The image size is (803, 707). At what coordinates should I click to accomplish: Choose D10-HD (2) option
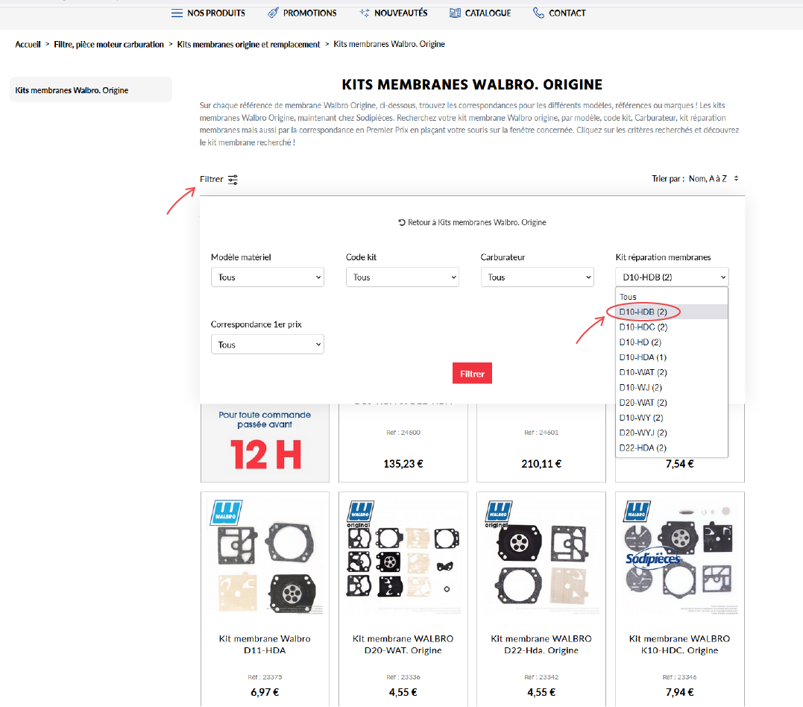(671, 342)
